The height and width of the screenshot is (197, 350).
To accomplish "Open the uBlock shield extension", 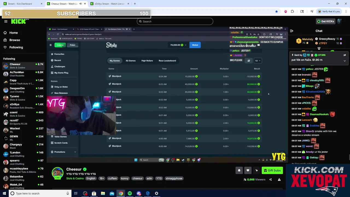I will pyautogui.click(x=285, y=11).
